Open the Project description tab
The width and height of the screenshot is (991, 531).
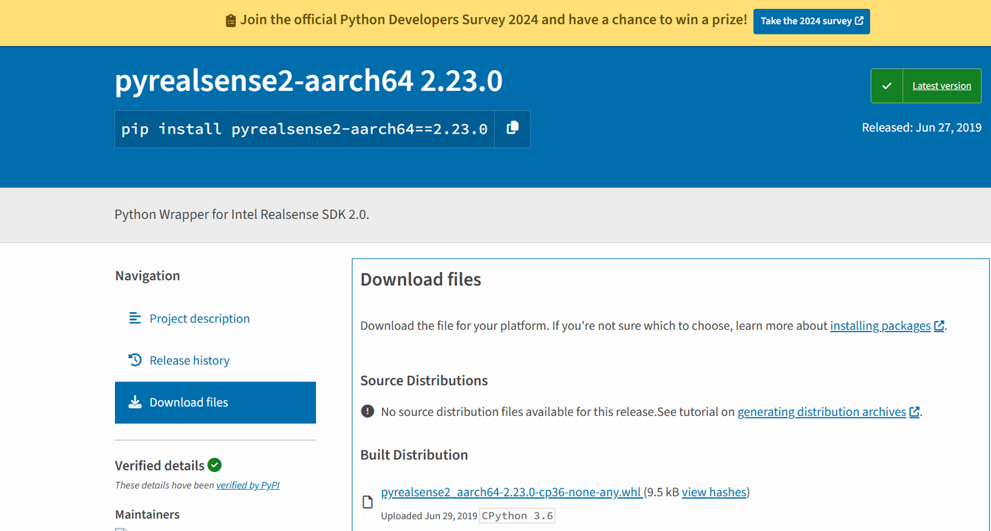coord(200,318)
